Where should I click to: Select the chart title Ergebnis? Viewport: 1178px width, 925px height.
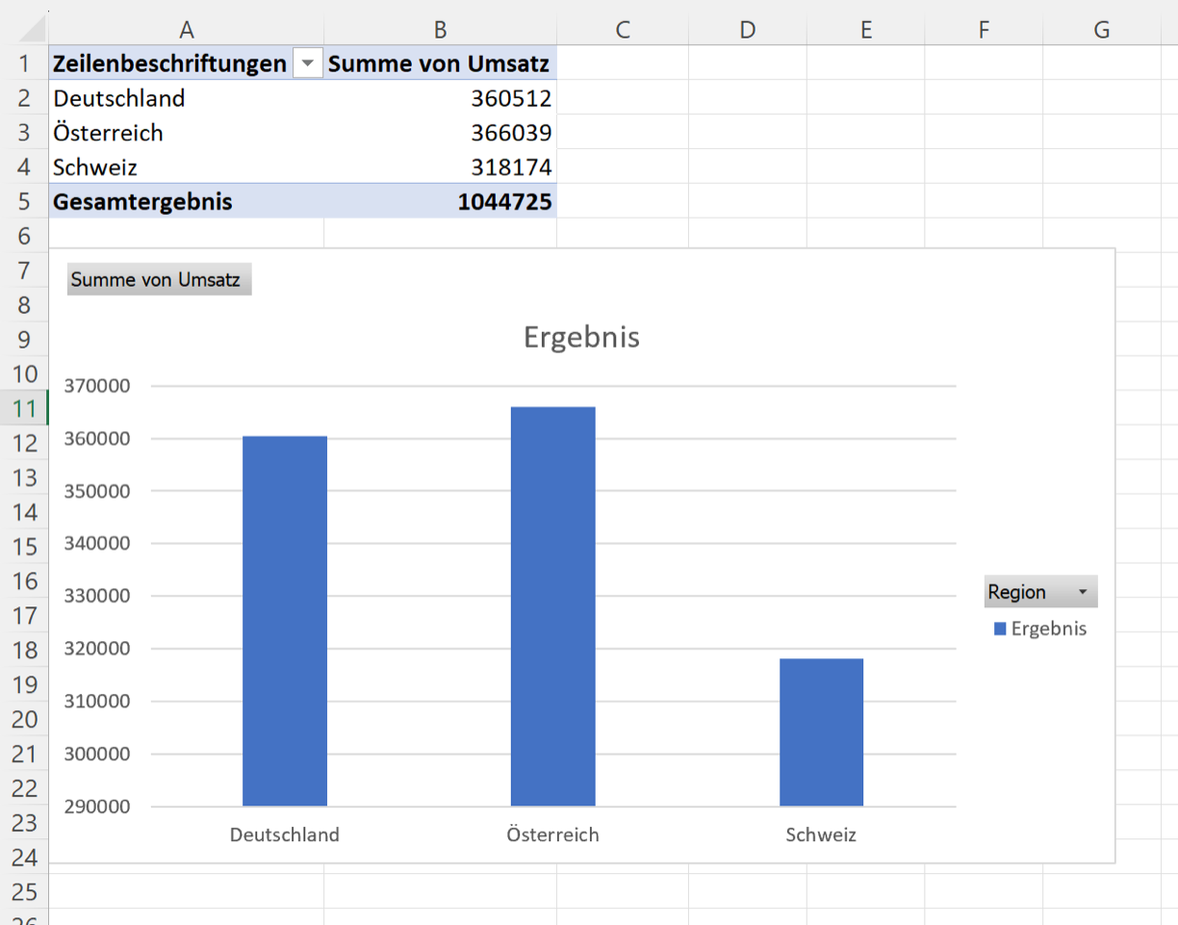tap(581, 337)
